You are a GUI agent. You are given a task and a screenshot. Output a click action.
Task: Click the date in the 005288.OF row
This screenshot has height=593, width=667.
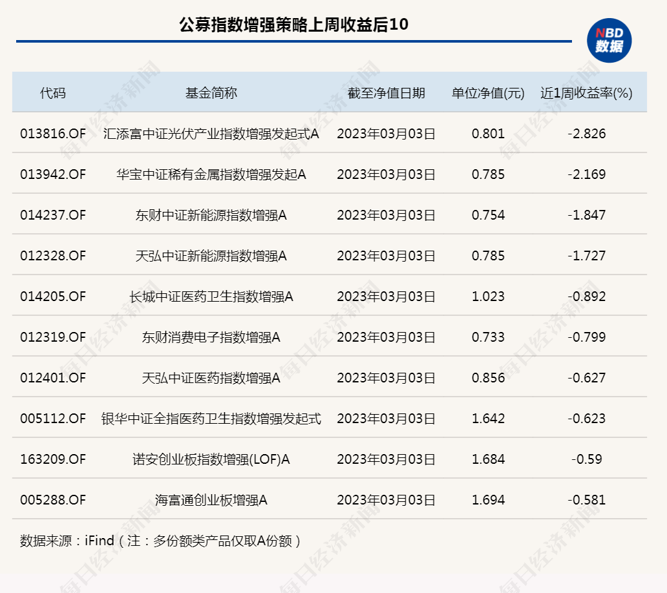pos(386,501)
